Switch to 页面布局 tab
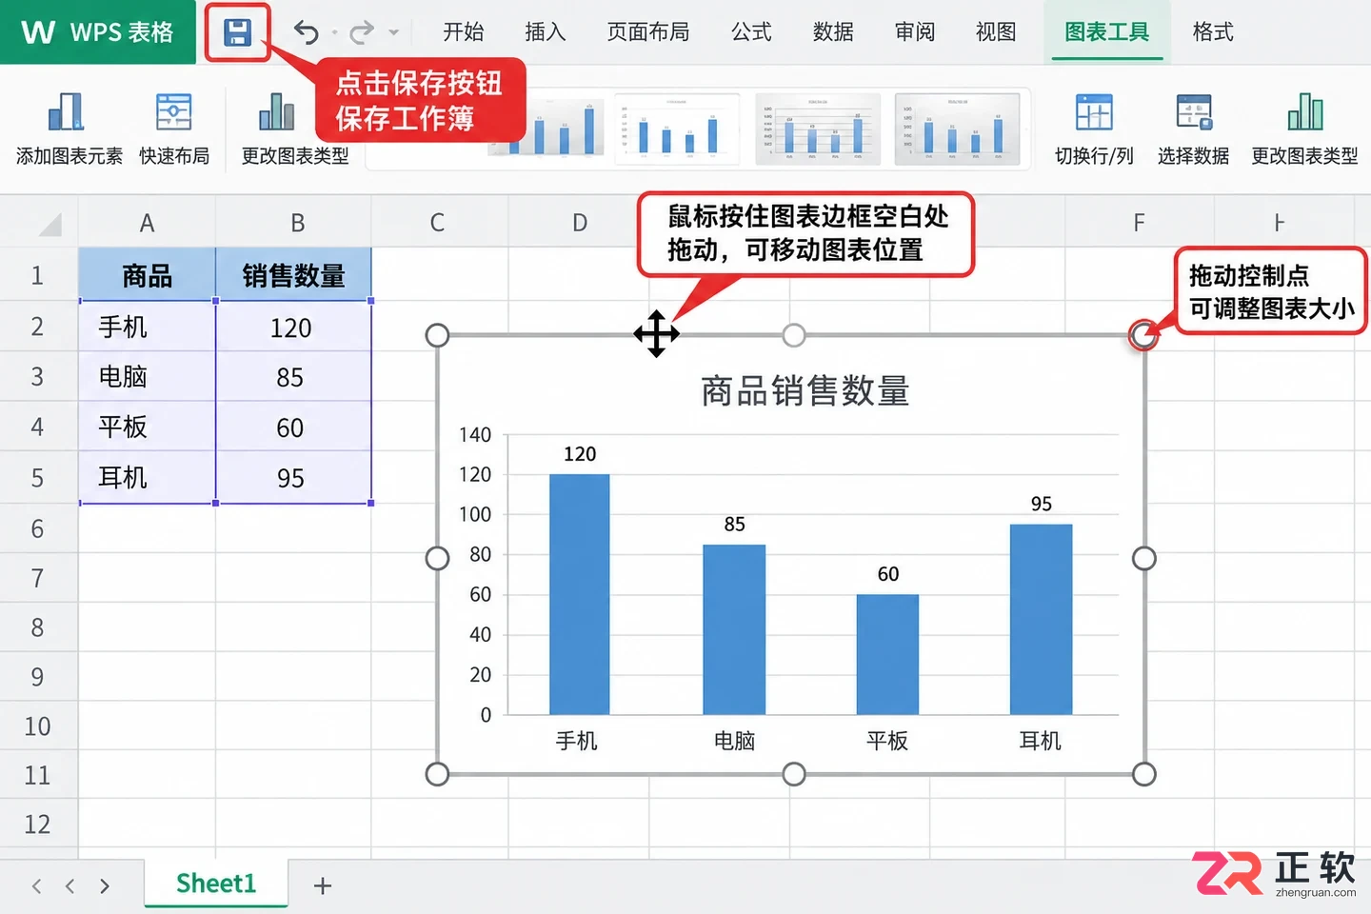 point(648,31)
